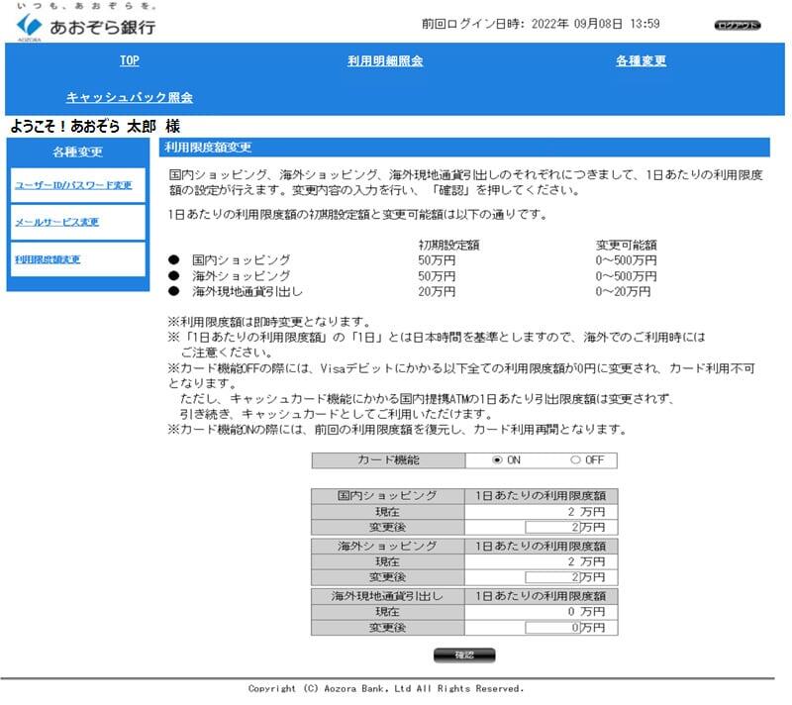This screenshot has height=705, width=792.
Task: Select ON radio for カード機能
Action: (498, 460)
